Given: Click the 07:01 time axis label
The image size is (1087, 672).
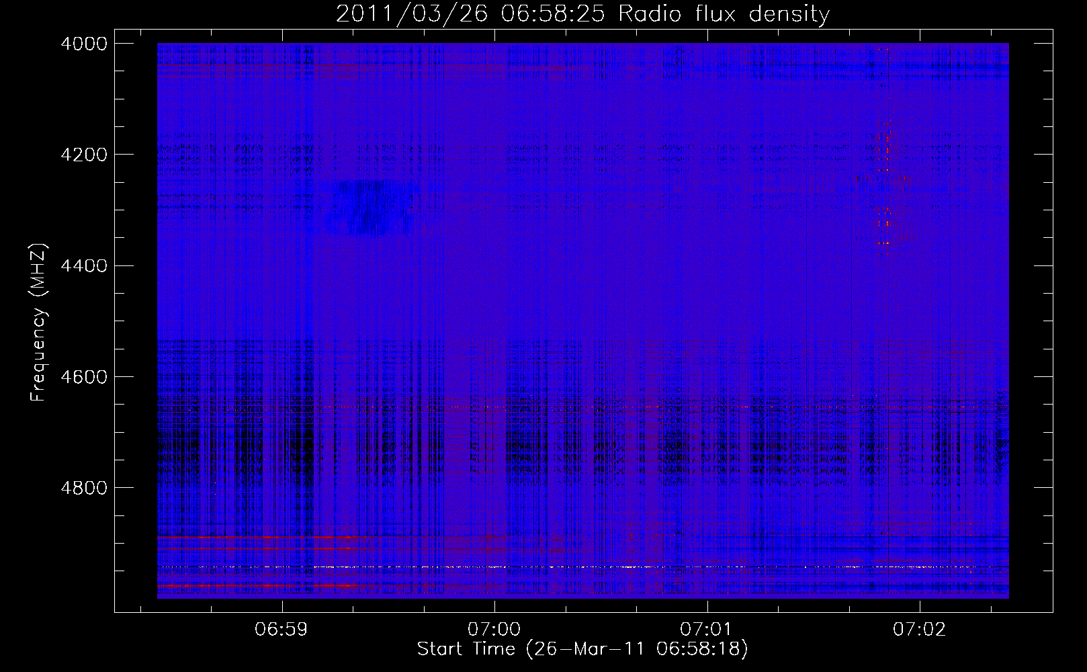Looking at the screenshot, I should click(707, 630).
